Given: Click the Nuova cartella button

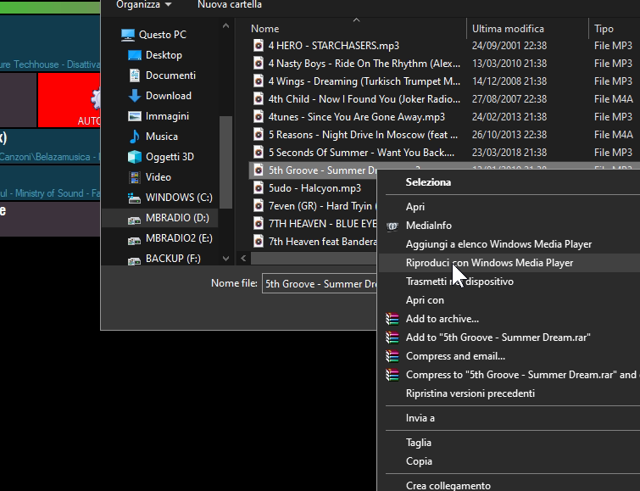Looking at the screenshot, I should click(x=229, y=4).
